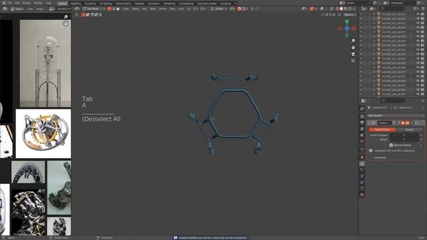Image resolution: width=427 pixels, height=240 pixels.
Task: Switch to the UV Editing workspace tab
Action: [x=105, y=3]
